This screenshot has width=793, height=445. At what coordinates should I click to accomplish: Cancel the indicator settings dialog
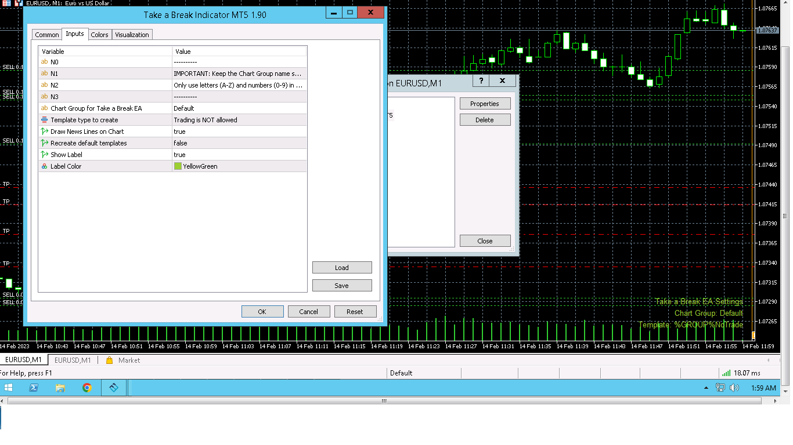coord(309,312)
